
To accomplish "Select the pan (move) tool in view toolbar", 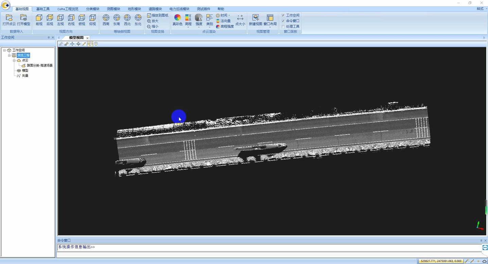I will 72,44.
